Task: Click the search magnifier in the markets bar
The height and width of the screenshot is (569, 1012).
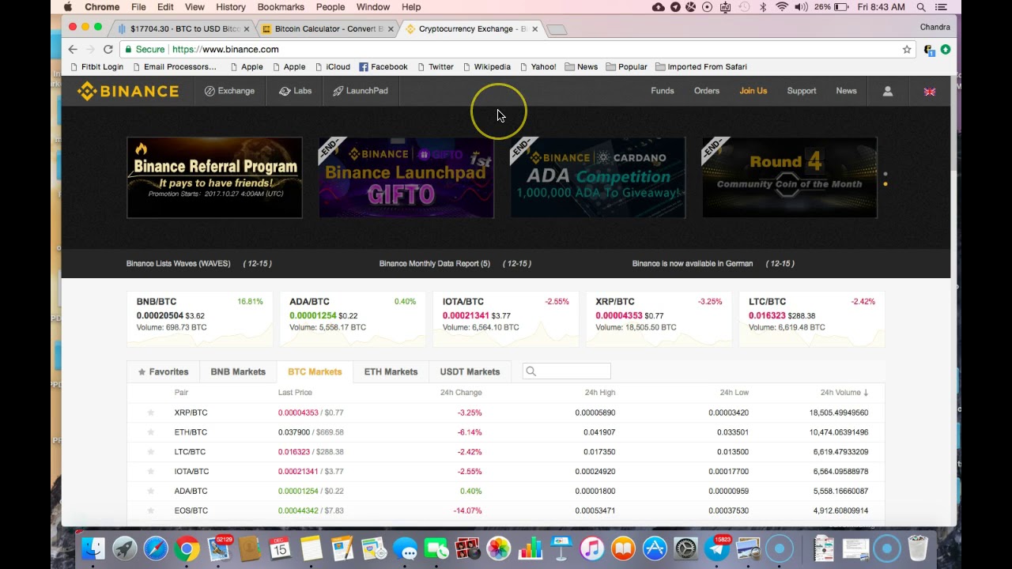Action: (x=531, y=371)
